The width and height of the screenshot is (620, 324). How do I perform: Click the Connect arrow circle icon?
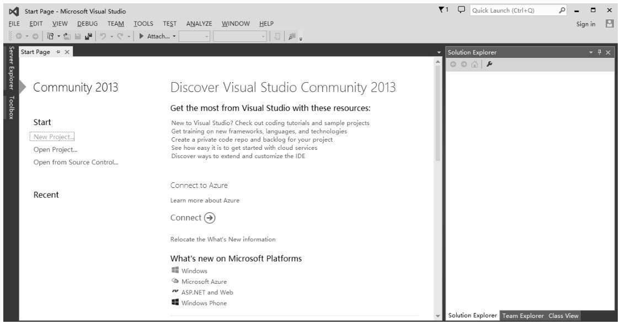pos(209,218)
